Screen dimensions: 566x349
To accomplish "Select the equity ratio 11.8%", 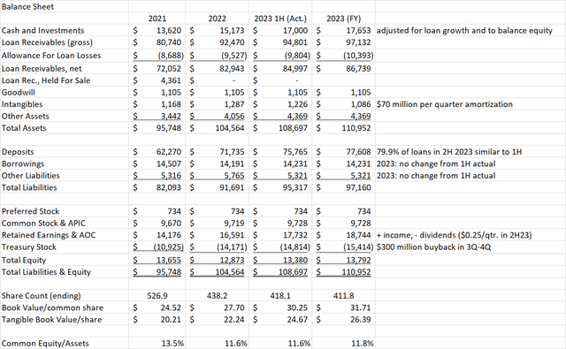I will (x=363, y=343).
